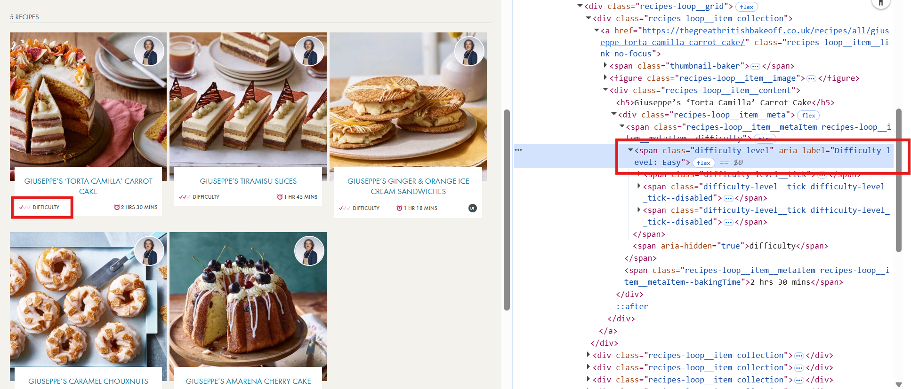Open the three-dot actions menu beside the selected DOM node
Image resolution: width=911 pixels, height=389 pixels.
click(518, 150)
